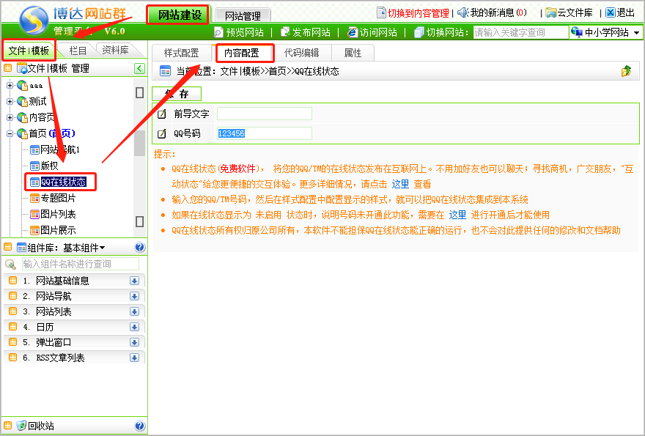
Task: Switch to the 样式配置 tab
Action: pyautogui.click(x=181, y=53)
